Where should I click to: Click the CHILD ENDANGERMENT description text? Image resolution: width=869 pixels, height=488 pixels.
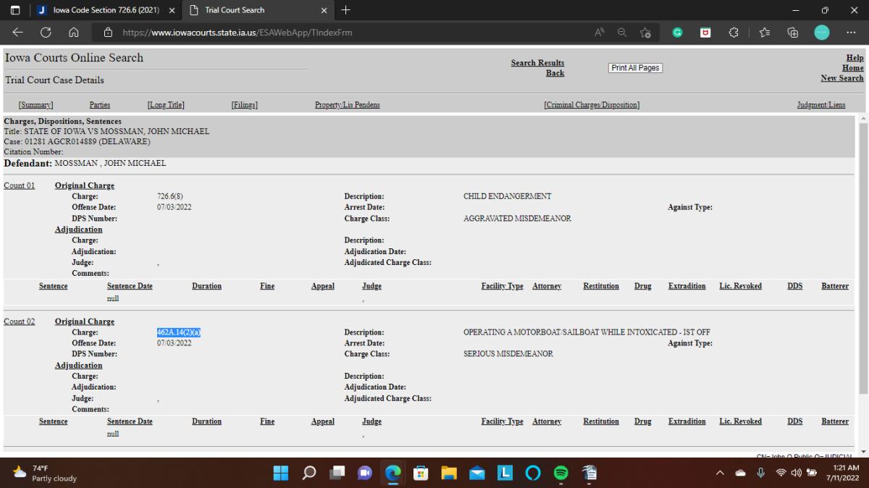[508, 196]
